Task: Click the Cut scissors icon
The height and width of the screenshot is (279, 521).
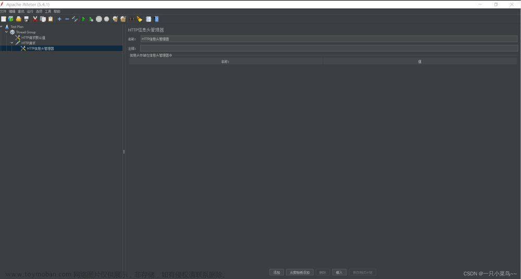Action: pos(35,19)
